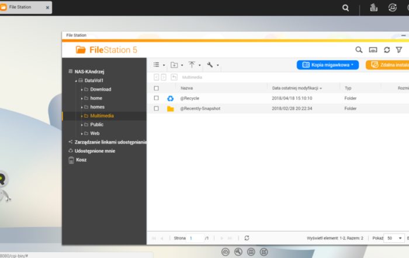The image size is (409, 258).
Task: Click the upload arrow icon
Action: 192,64
